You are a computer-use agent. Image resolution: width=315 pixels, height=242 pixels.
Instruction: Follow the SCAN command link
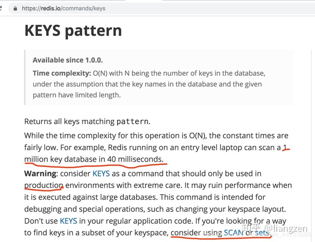tap(233, 233)
